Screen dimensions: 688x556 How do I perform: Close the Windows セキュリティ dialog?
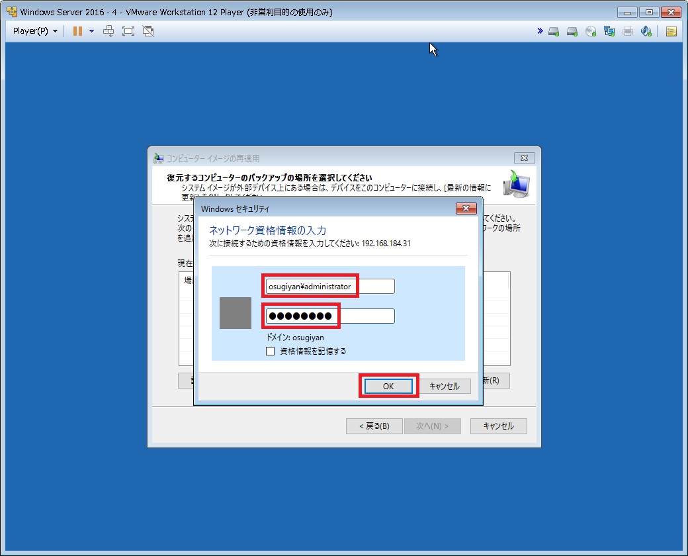coord(466,208)
